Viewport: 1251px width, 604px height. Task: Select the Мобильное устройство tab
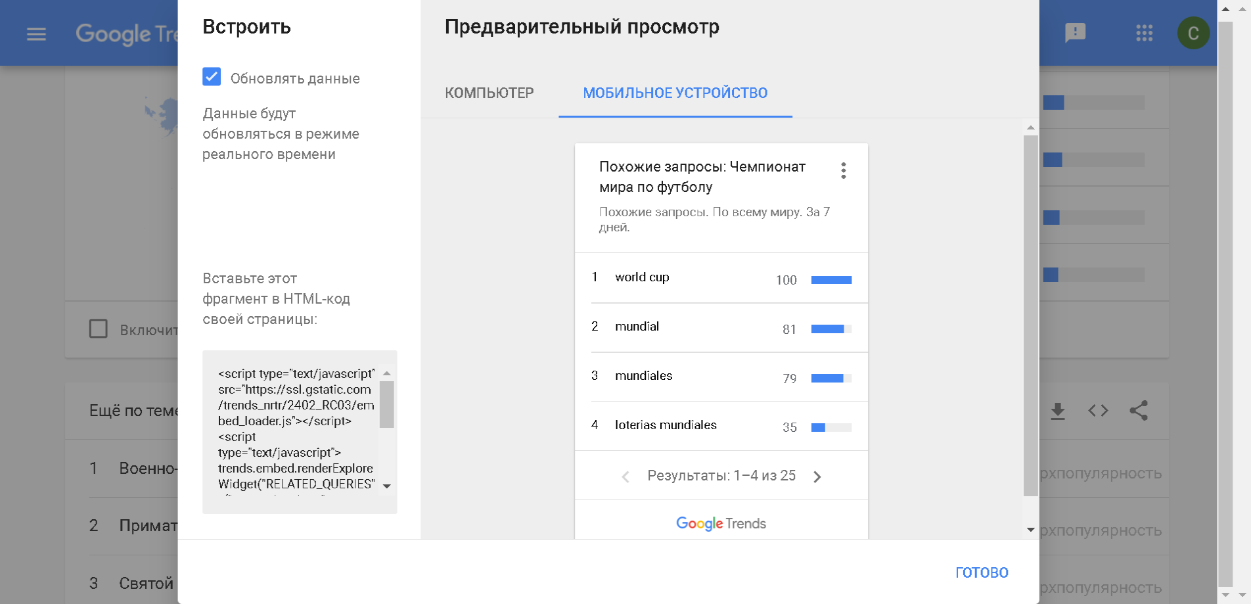[675, 93]
